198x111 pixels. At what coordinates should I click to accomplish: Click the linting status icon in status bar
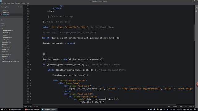tap(186, 107)
